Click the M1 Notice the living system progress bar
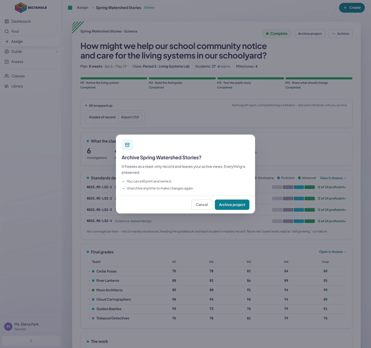The height and width of the screenshot is (348, 371). (x=114, y=78)
